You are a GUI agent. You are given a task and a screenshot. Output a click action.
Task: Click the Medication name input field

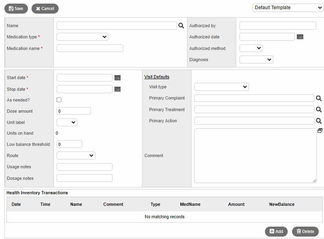click(x=90, y=48)
